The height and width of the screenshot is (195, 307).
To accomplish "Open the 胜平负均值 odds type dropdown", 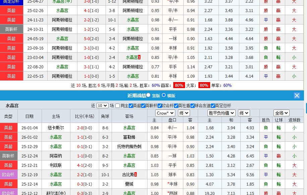I will [x=221, y=113].
